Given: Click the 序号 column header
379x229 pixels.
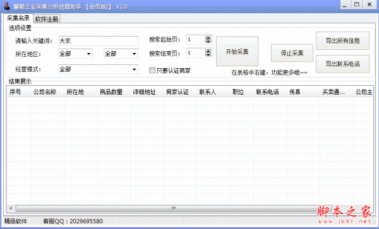Looking at the screenshot, I should point(18,91).
